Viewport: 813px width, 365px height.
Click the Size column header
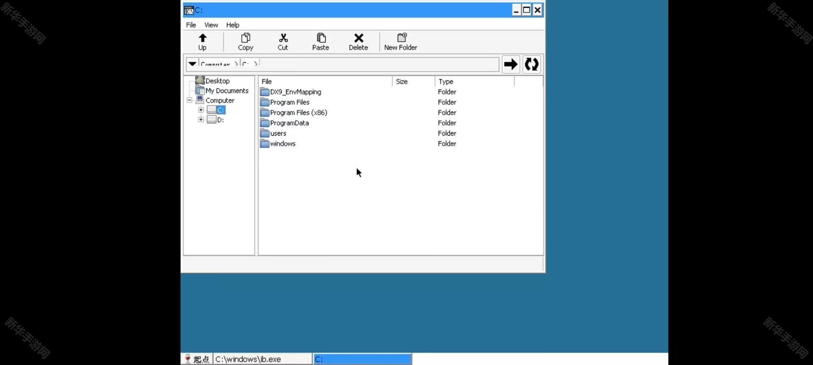coord(402,82)
